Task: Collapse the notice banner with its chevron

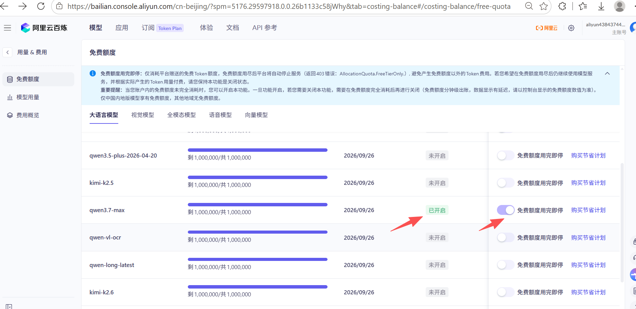Action: point(607,73)
